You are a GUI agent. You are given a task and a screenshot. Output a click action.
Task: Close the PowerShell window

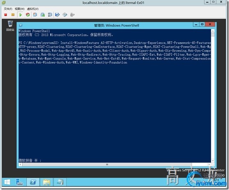tap(210, 24)
